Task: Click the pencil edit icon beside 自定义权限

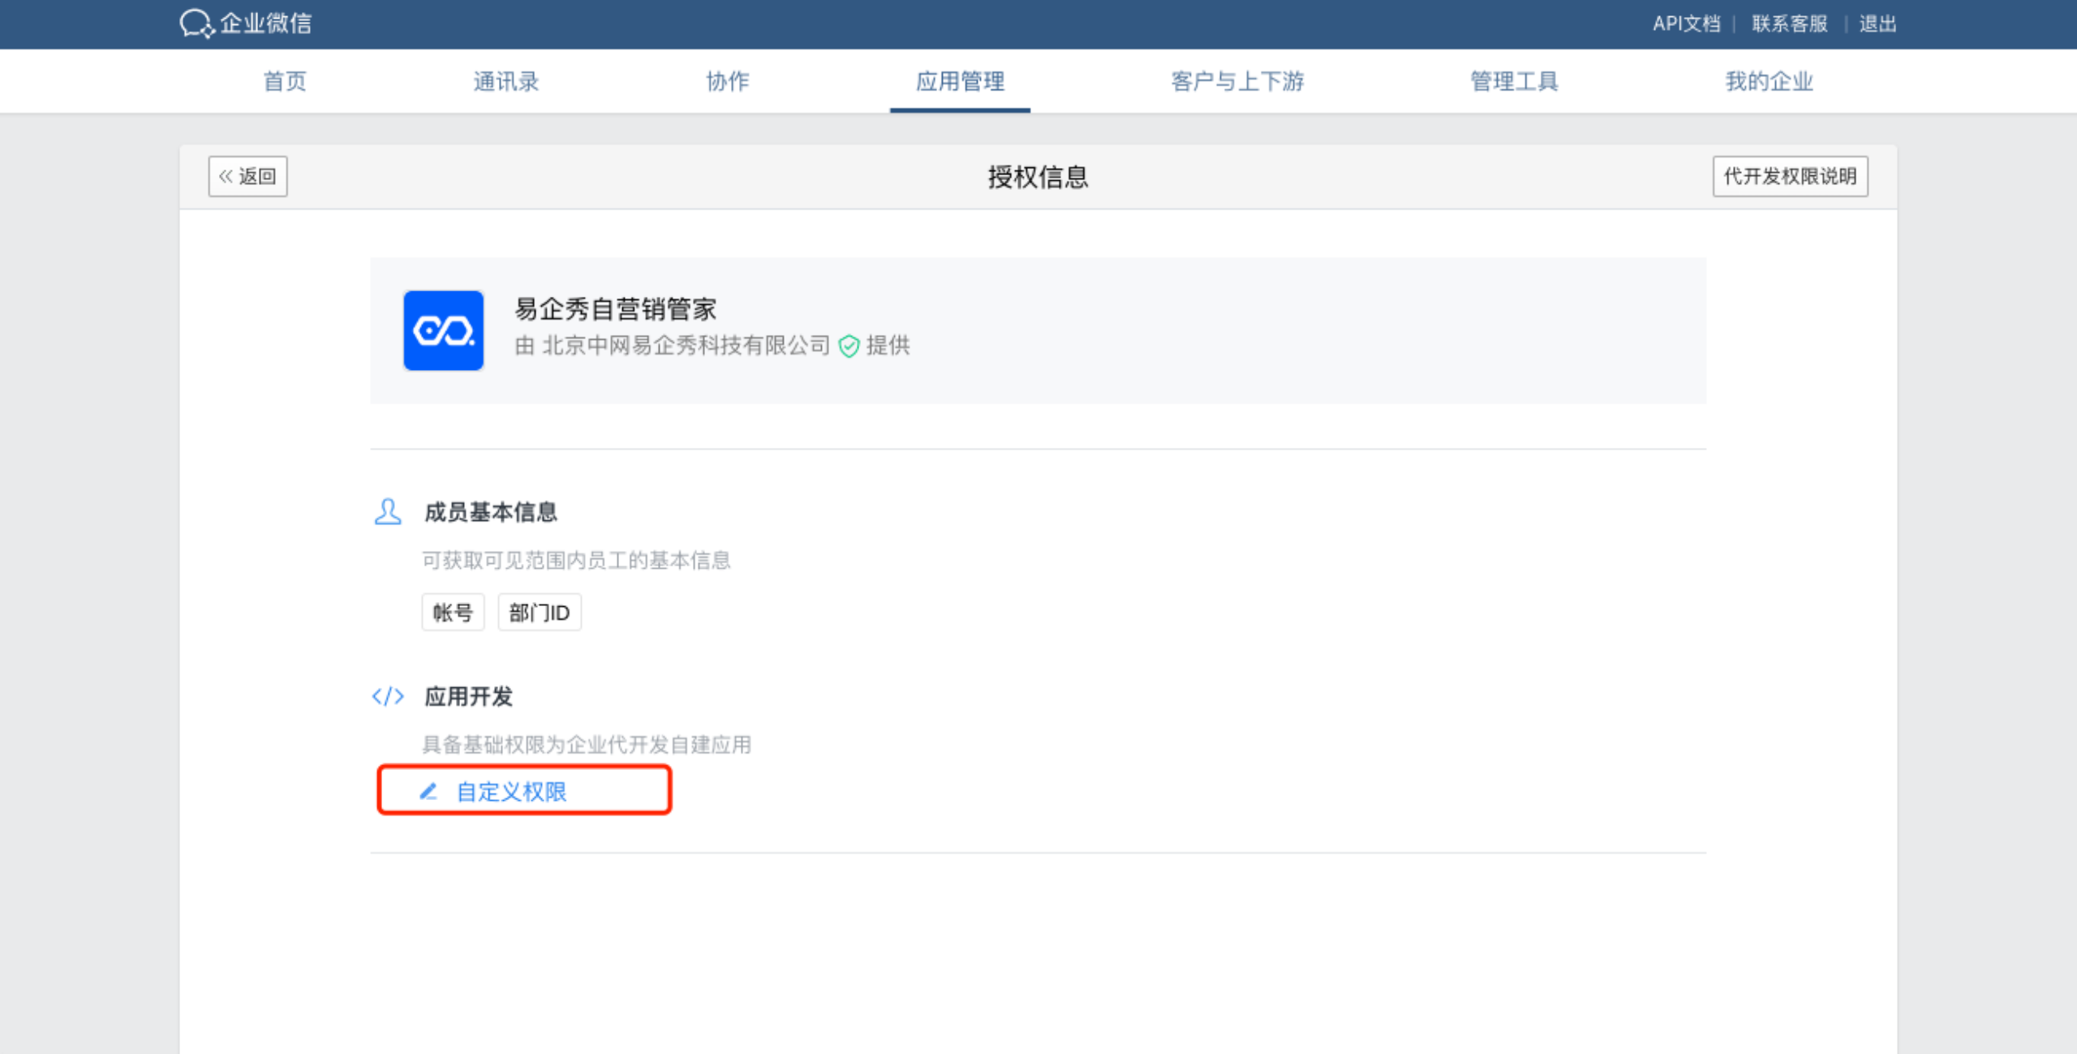Action: click(x=428, y=791)
